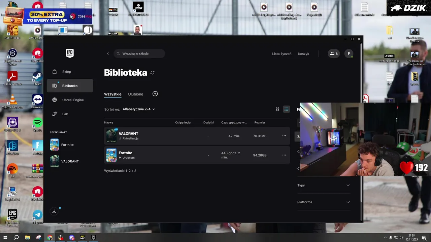The image size is (431, 242).
Task: Open the Alfabetycznie Z–A sort dropdown
Action: [139, 109]
